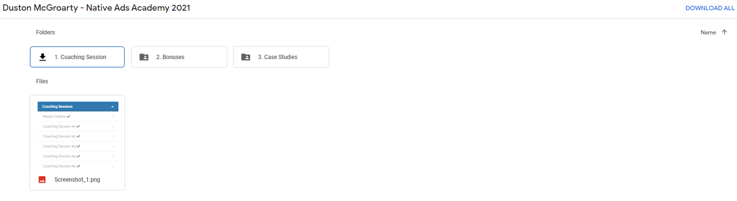
Task: Click the chevron next to Coaching Session #4
Action: coord(113,156)
